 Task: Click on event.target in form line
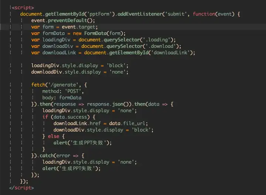point(79,27)
